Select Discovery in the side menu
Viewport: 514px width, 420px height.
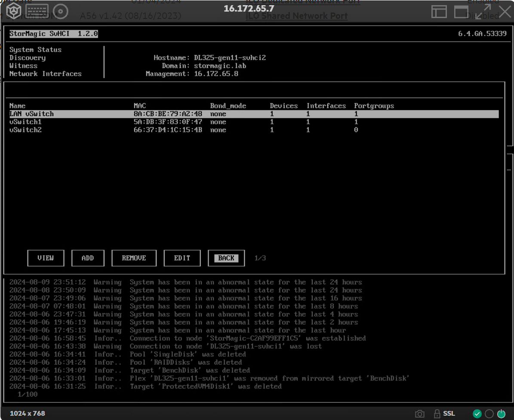coord(28,58)
